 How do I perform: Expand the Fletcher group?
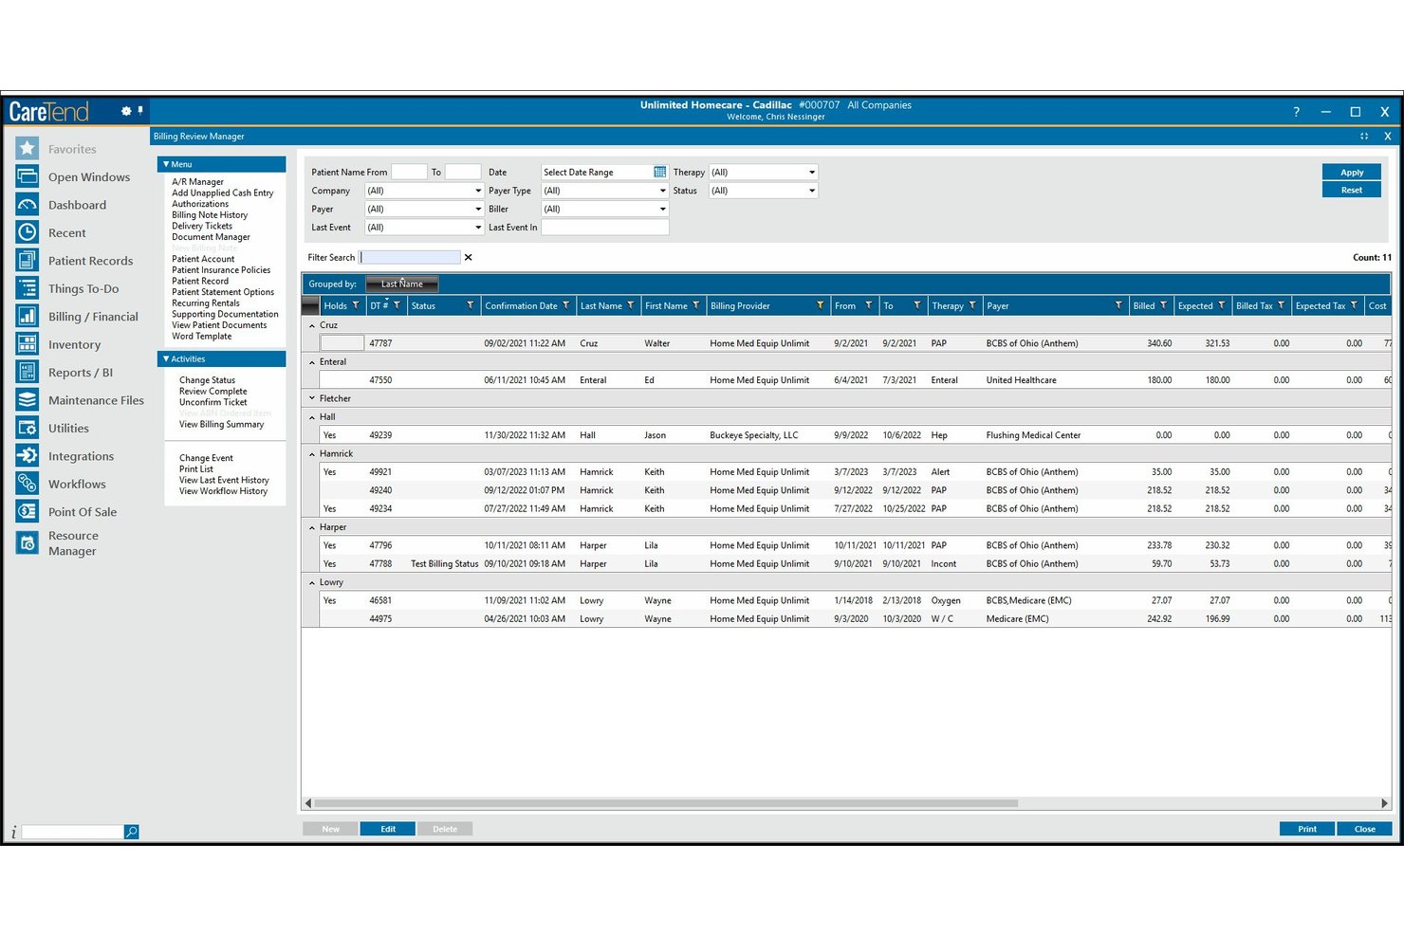(312, 398)
